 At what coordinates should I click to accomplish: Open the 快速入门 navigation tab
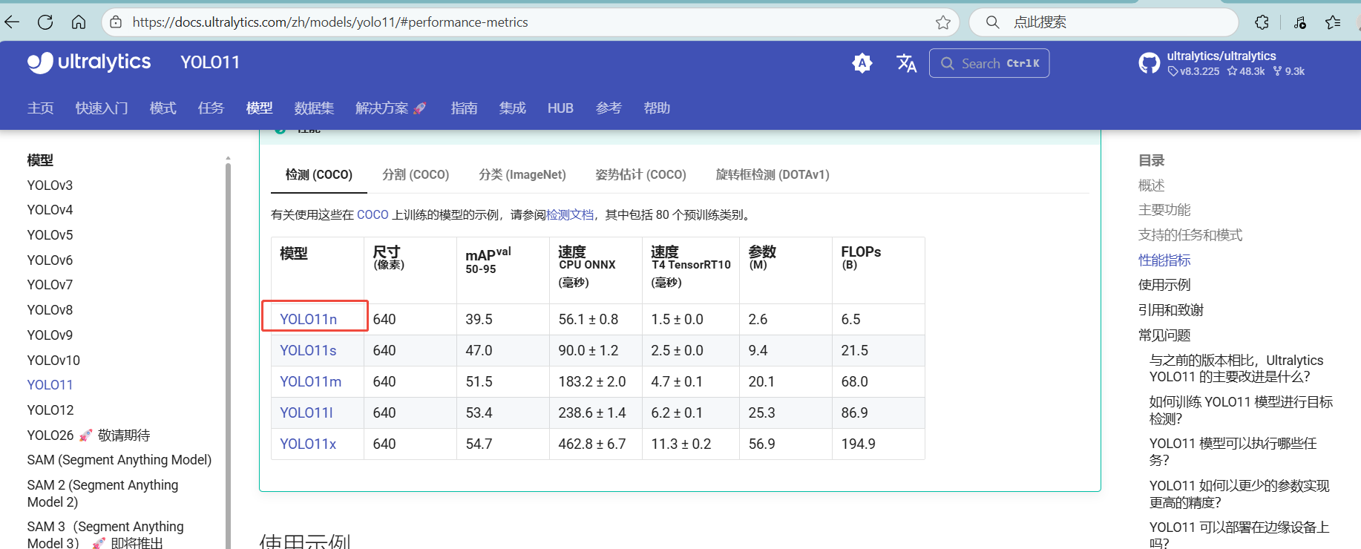[102, 108]
